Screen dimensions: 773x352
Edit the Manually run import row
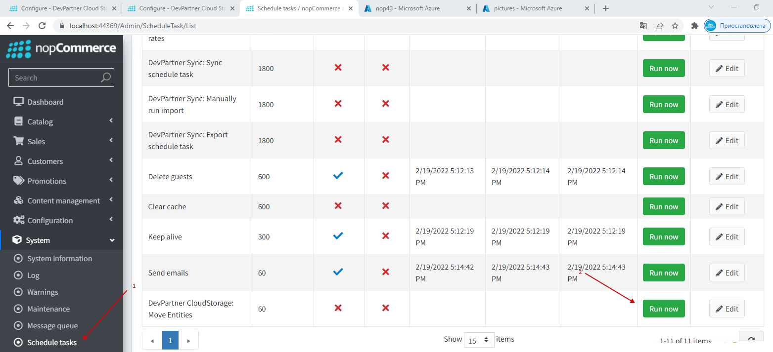[727, 104]
